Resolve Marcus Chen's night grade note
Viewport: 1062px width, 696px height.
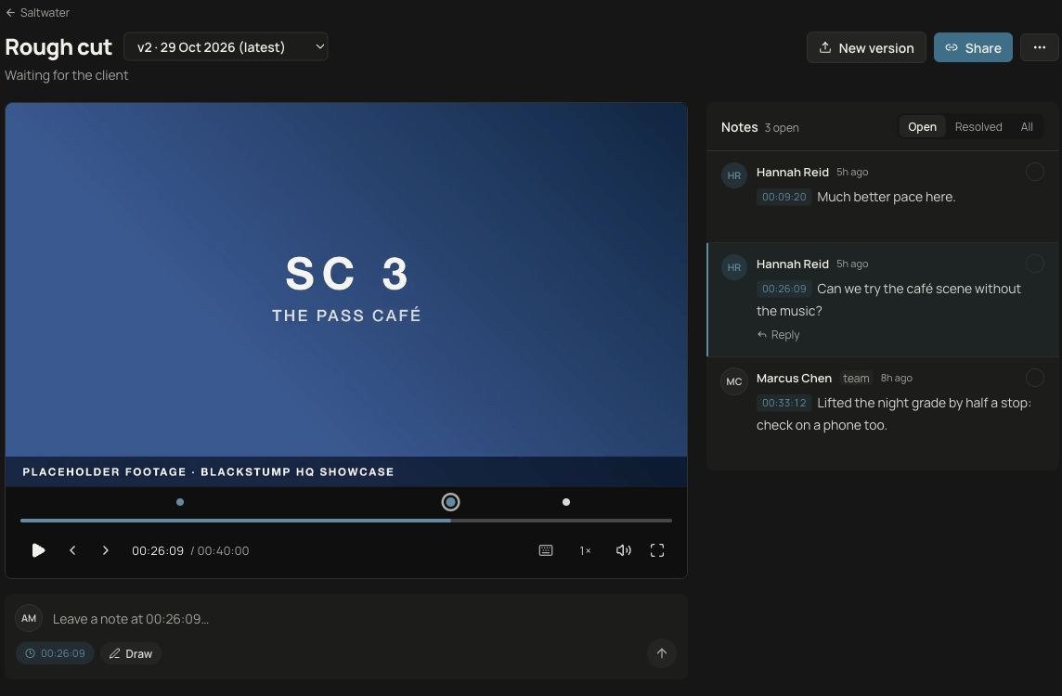tap(1034, 378)
